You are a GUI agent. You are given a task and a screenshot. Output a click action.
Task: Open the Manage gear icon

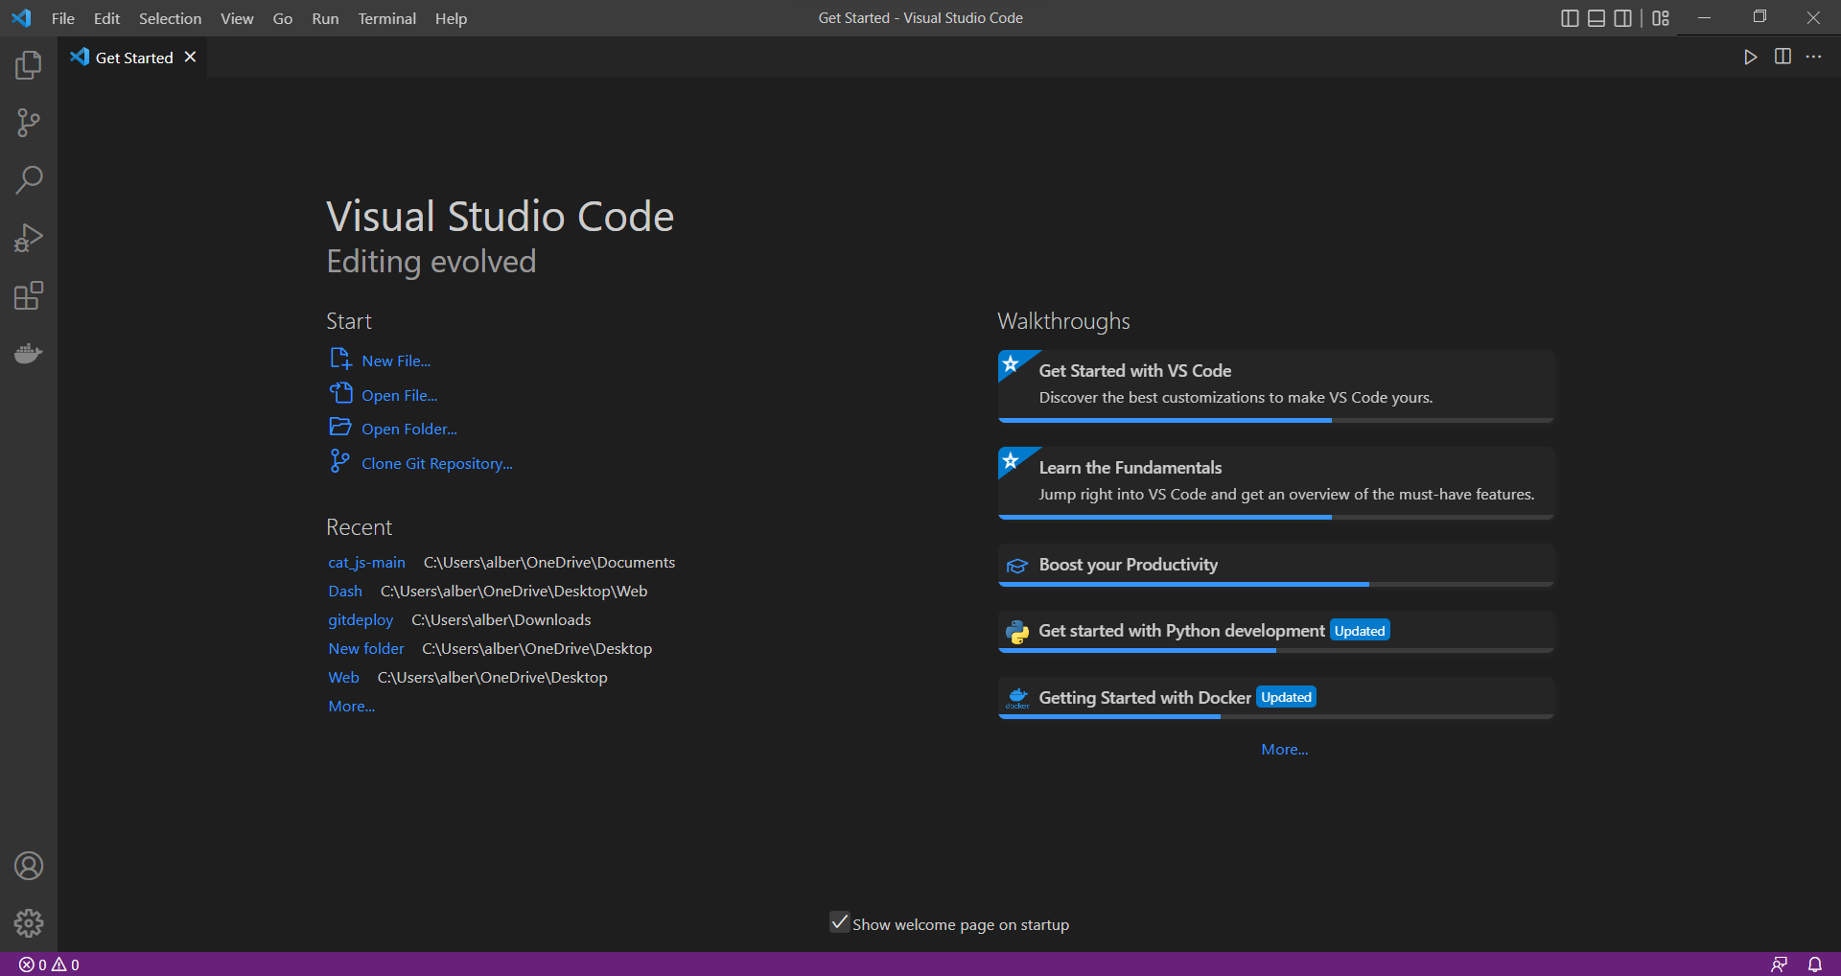click(x=29, y=923)
